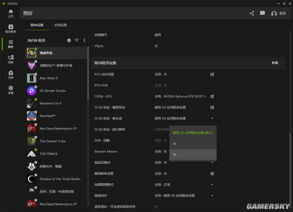Click the VSync 关 value
The width and height of the screenshot is (293, 212).
click(x=156, y=46)
